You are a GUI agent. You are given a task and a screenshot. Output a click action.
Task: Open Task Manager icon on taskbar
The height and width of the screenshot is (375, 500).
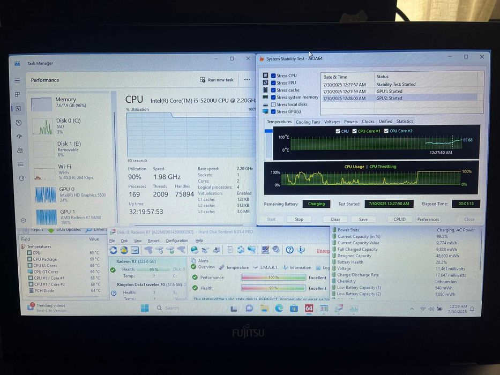(354, 309)
